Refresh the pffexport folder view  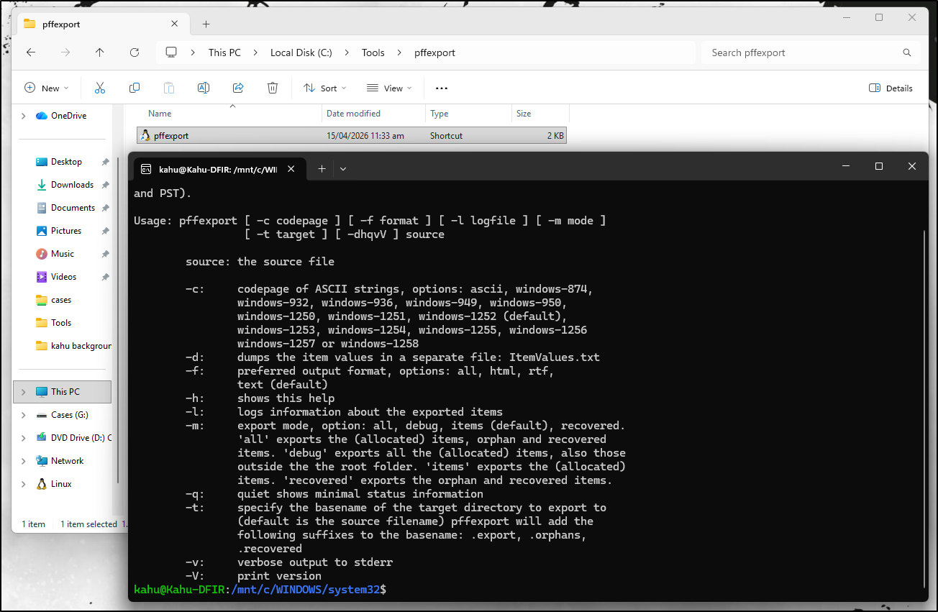click(x=135, y=52)
